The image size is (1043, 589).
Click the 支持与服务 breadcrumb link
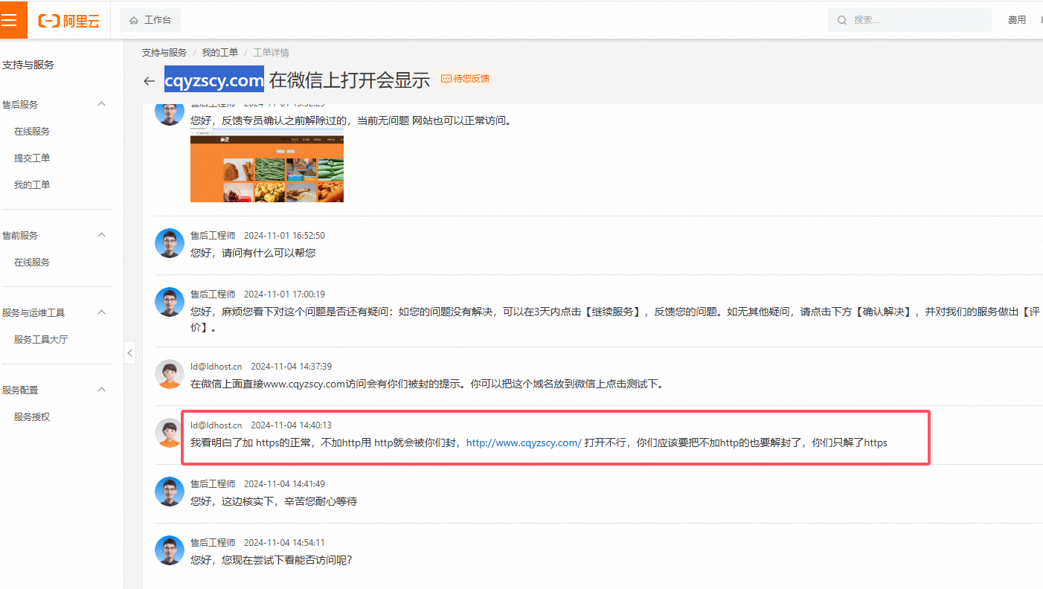[x=164, y=53]
